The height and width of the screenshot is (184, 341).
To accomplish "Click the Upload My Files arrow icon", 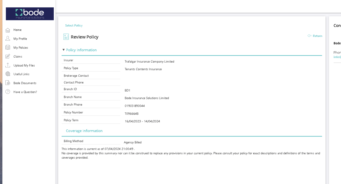I will click(8, 65).
